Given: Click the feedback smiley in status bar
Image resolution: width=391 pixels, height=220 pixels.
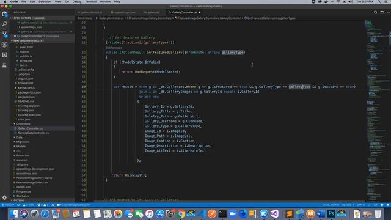Looking at the screenshot, I should pyautogui.click(x=382, y=205).
